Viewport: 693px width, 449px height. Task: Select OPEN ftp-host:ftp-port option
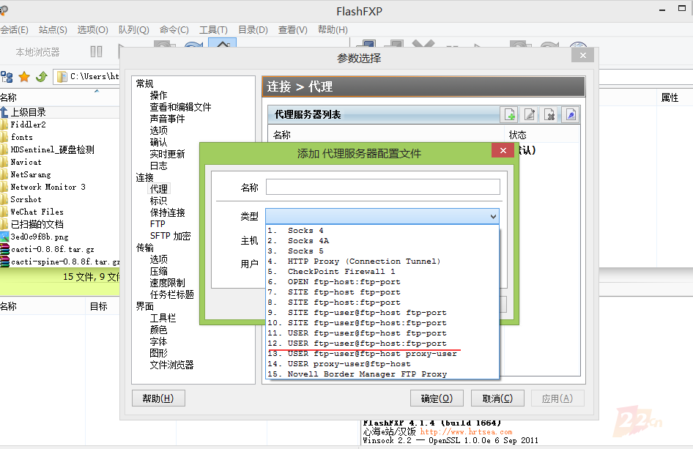point(382,282)
